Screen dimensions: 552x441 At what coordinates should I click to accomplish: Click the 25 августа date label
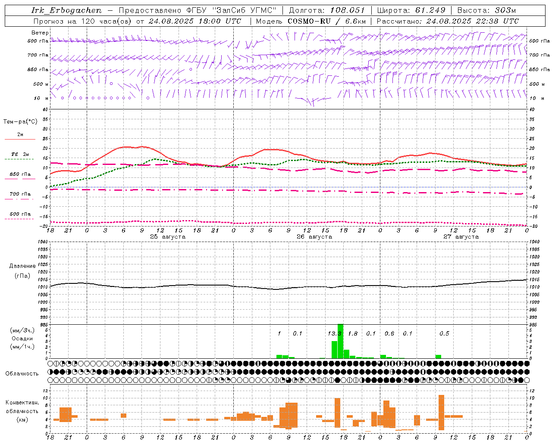[x=168, y=237]
